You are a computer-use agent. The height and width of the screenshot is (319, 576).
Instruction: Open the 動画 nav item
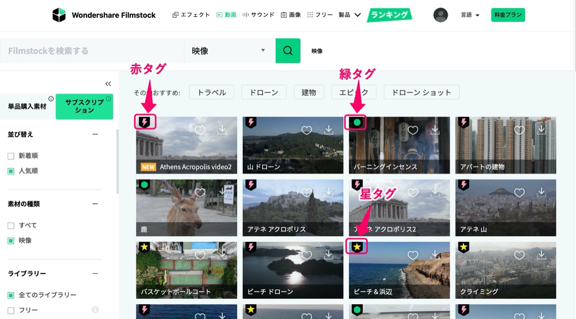(x=227, y=15)
